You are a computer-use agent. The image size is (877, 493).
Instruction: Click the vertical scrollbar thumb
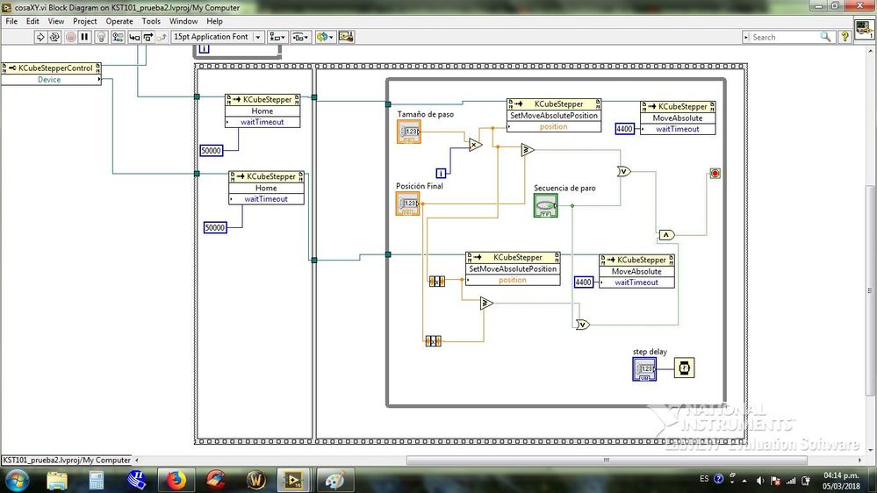tap(872, 290)
